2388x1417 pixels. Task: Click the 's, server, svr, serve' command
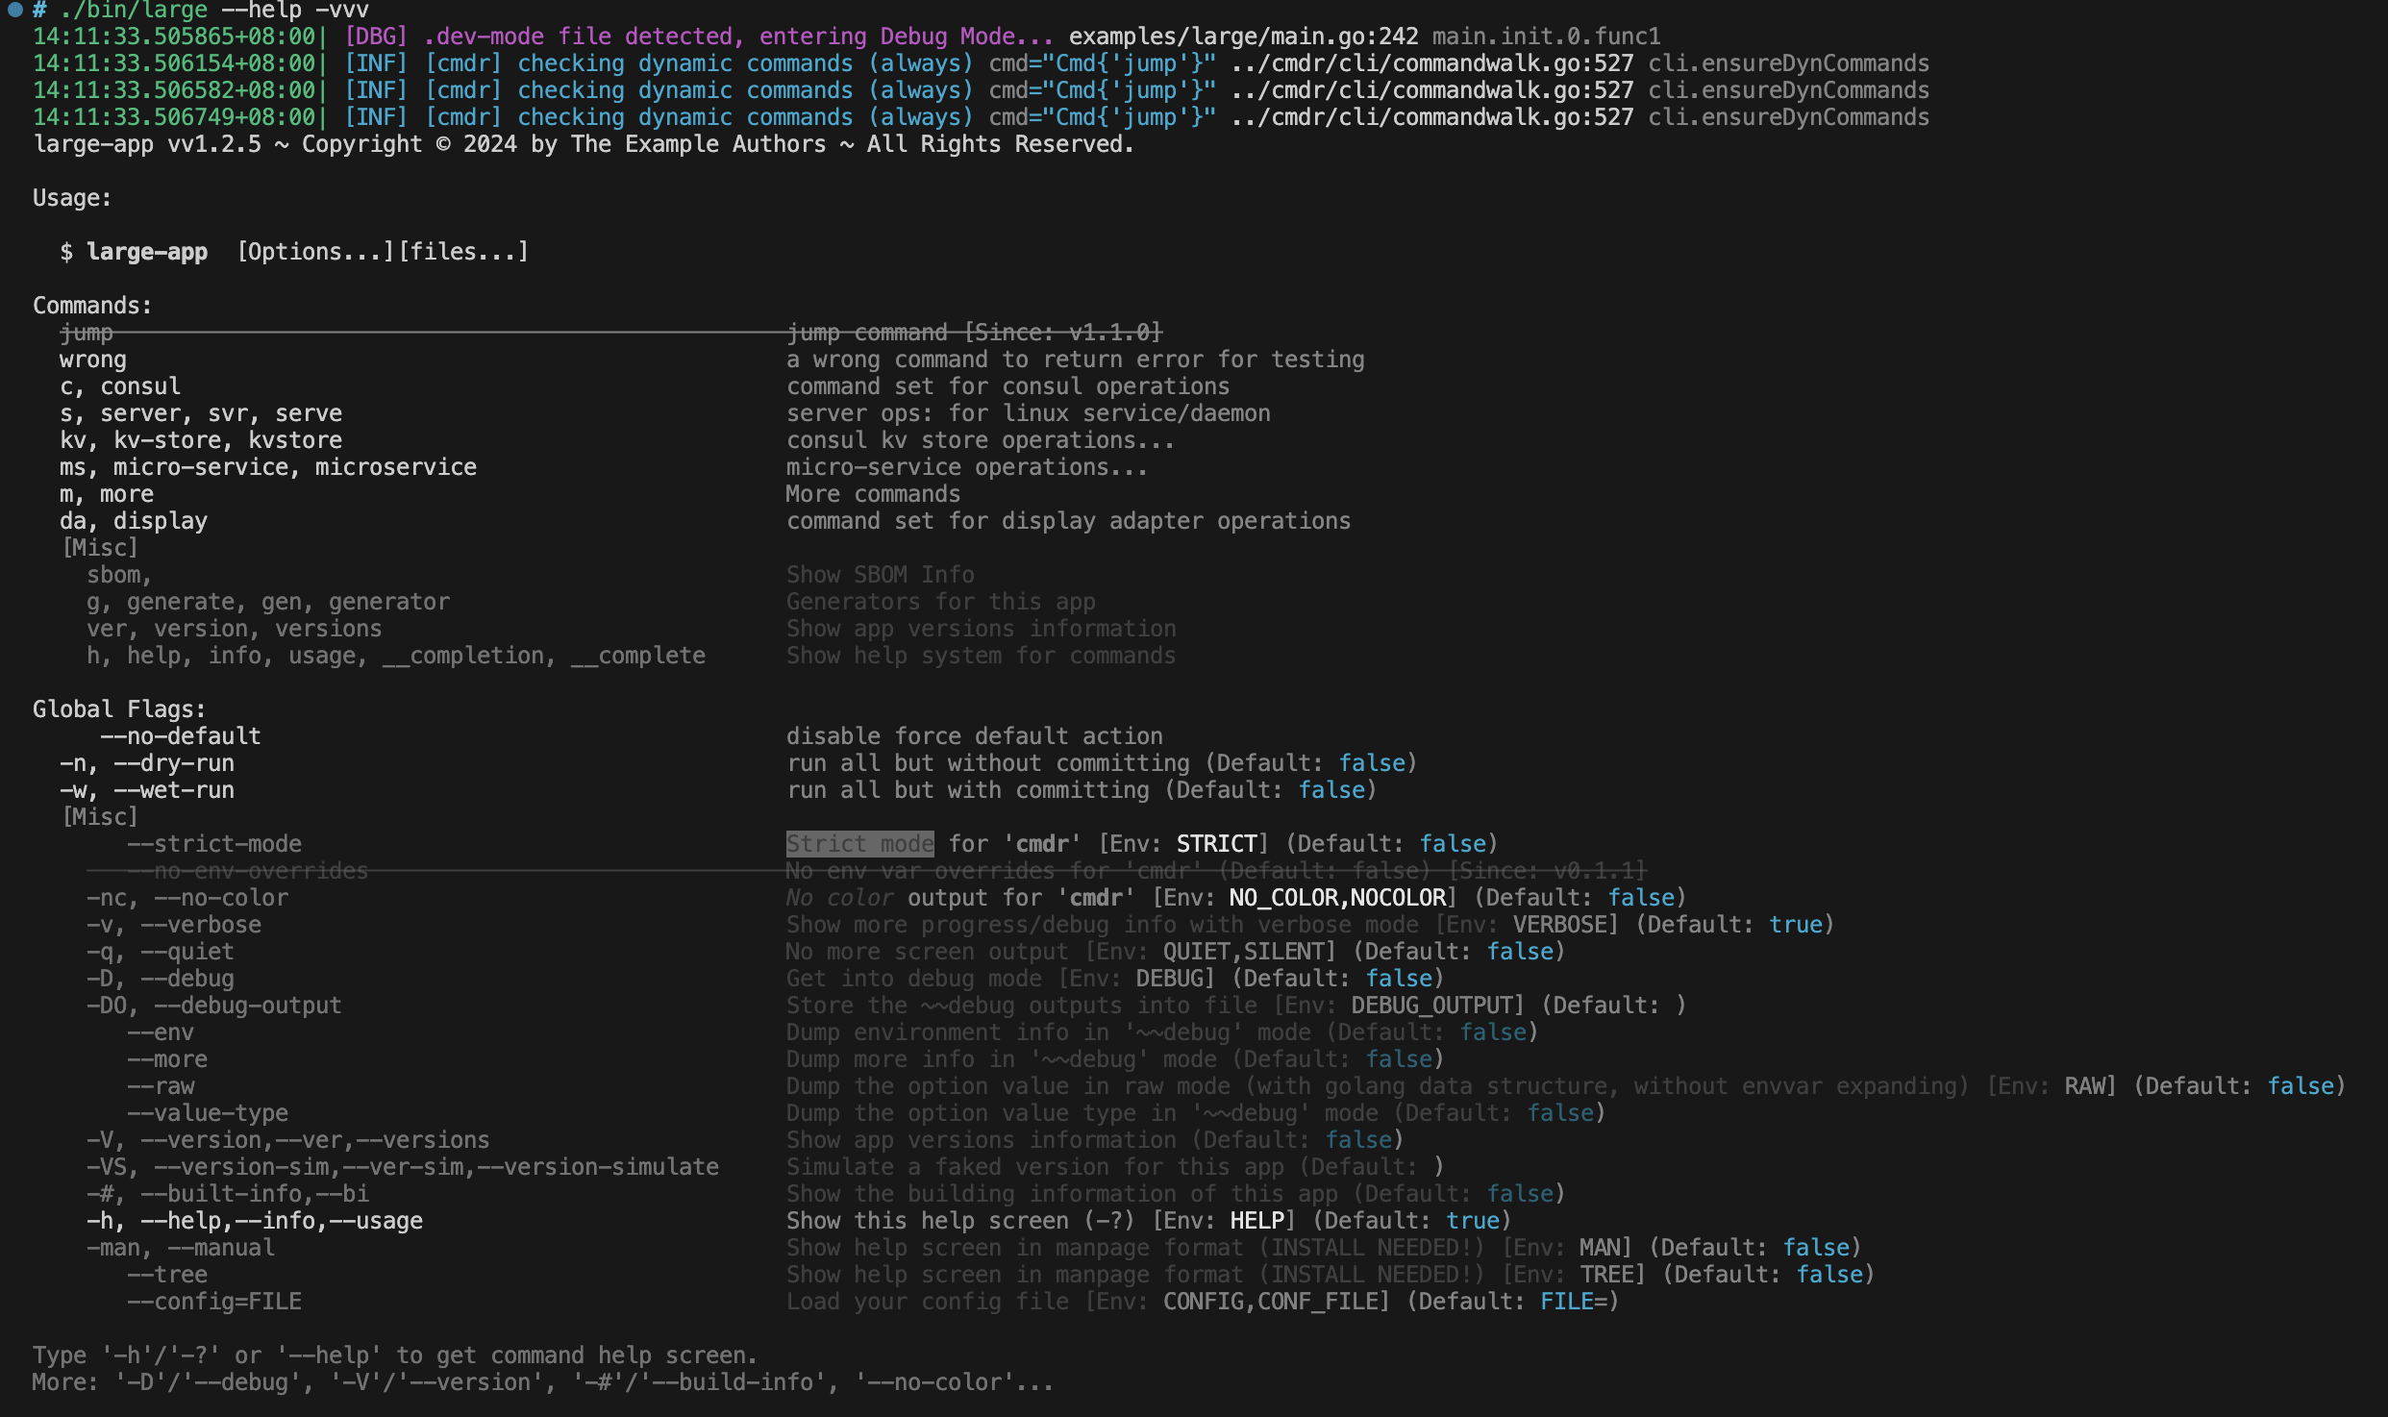[x=200, y=413]
